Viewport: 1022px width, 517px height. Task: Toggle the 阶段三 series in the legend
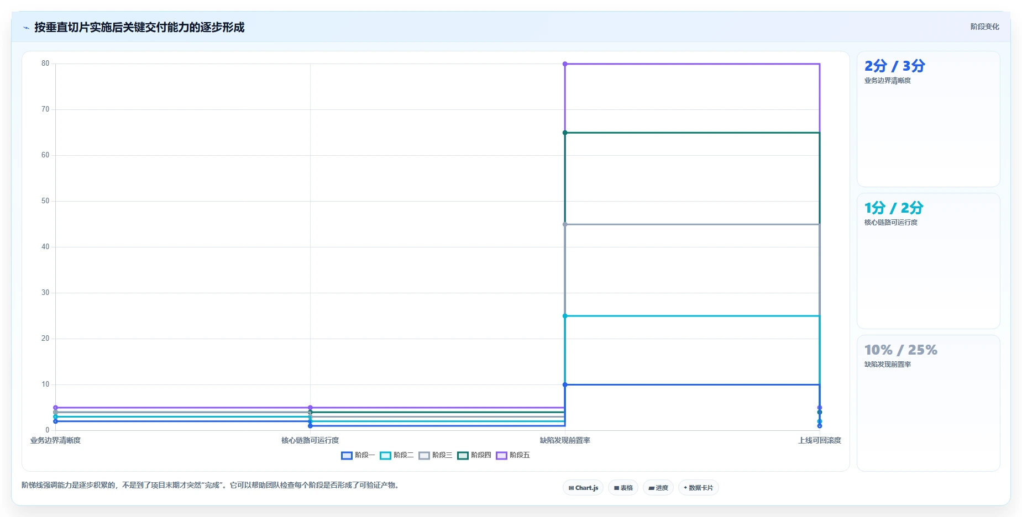click(x=435, y=455)
